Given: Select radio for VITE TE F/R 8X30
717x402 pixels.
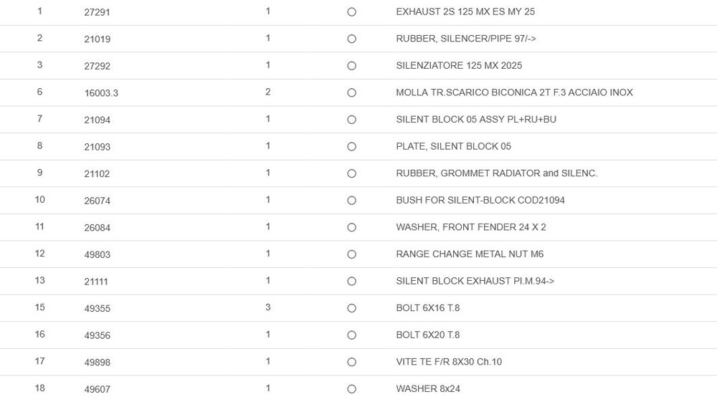Looking at the screenshot, I should pyautogui.click(x=351, y=362).
